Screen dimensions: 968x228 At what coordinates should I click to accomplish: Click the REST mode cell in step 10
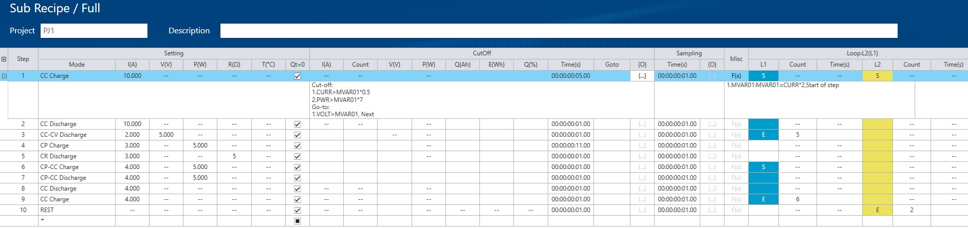(x=77, y=210)
